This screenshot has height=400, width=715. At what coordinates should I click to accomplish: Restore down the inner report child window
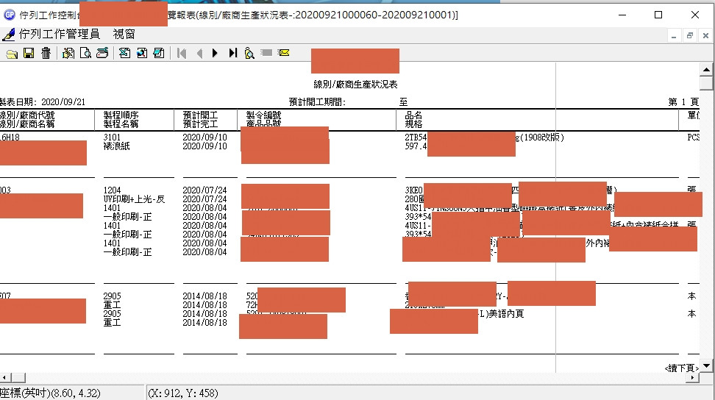pyautogui.click(x=689, y=35)
